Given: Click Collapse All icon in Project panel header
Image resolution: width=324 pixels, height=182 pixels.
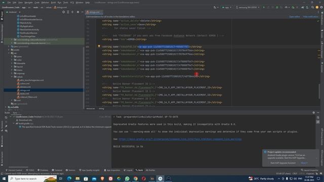Looking at the screenshot, I should point(72,12).
